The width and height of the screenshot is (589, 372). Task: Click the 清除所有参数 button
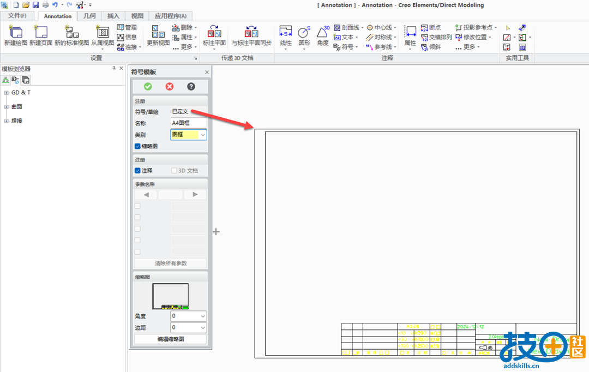[x=171, y=263]
